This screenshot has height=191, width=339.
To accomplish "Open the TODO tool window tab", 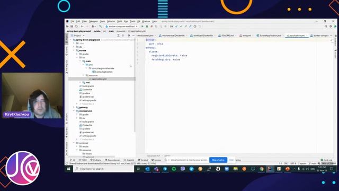I will click(83, 160).
